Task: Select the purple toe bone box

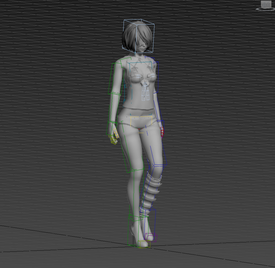Action: click(151, 237)
